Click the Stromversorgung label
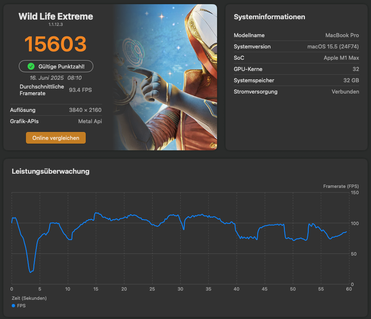Viewport: 371px width, 319px height. (x=256, y=92)
